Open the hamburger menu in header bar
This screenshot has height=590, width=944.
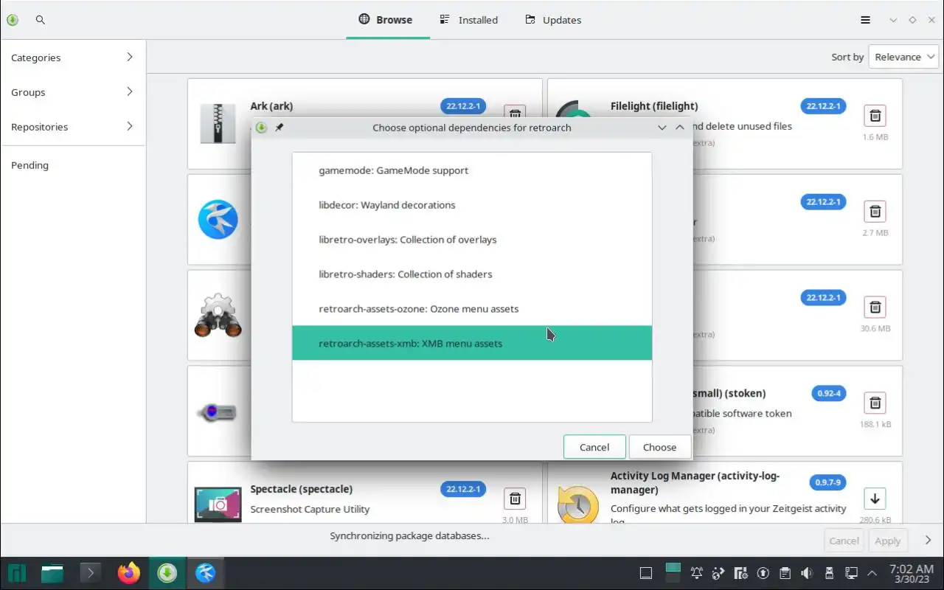coord(865,20)
